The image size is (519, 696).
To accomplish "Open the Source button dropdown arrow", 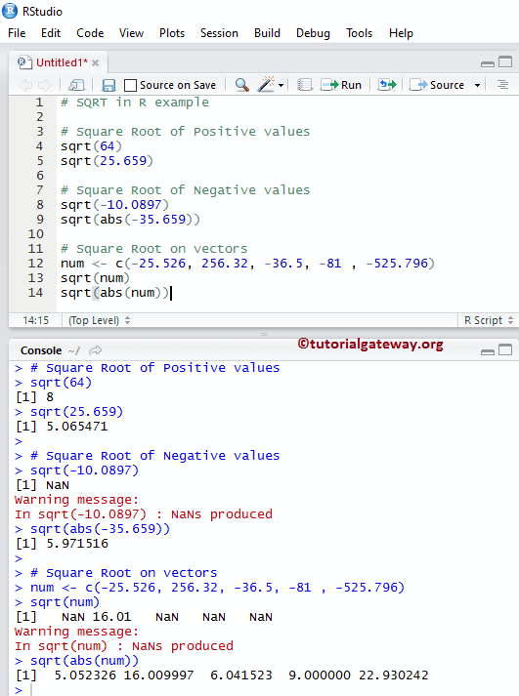I will coord(477,85).
